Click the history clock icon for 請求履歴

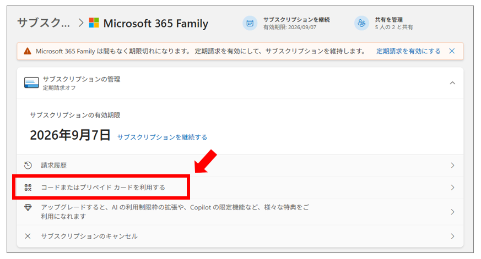pos(28,166)
